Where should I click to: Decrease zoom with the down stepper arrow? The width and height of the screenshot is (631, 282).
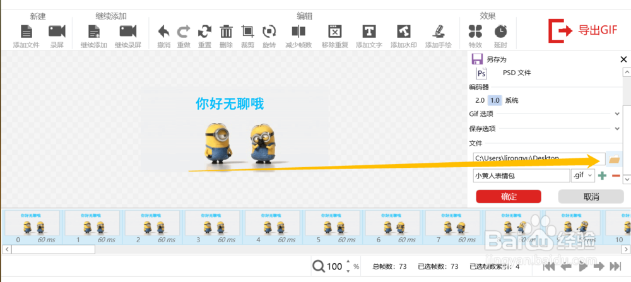[x=348, y=271]
